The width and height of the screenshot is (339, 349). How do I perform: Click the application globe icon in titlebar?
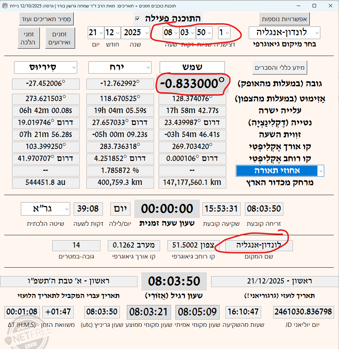coord(4,5)
